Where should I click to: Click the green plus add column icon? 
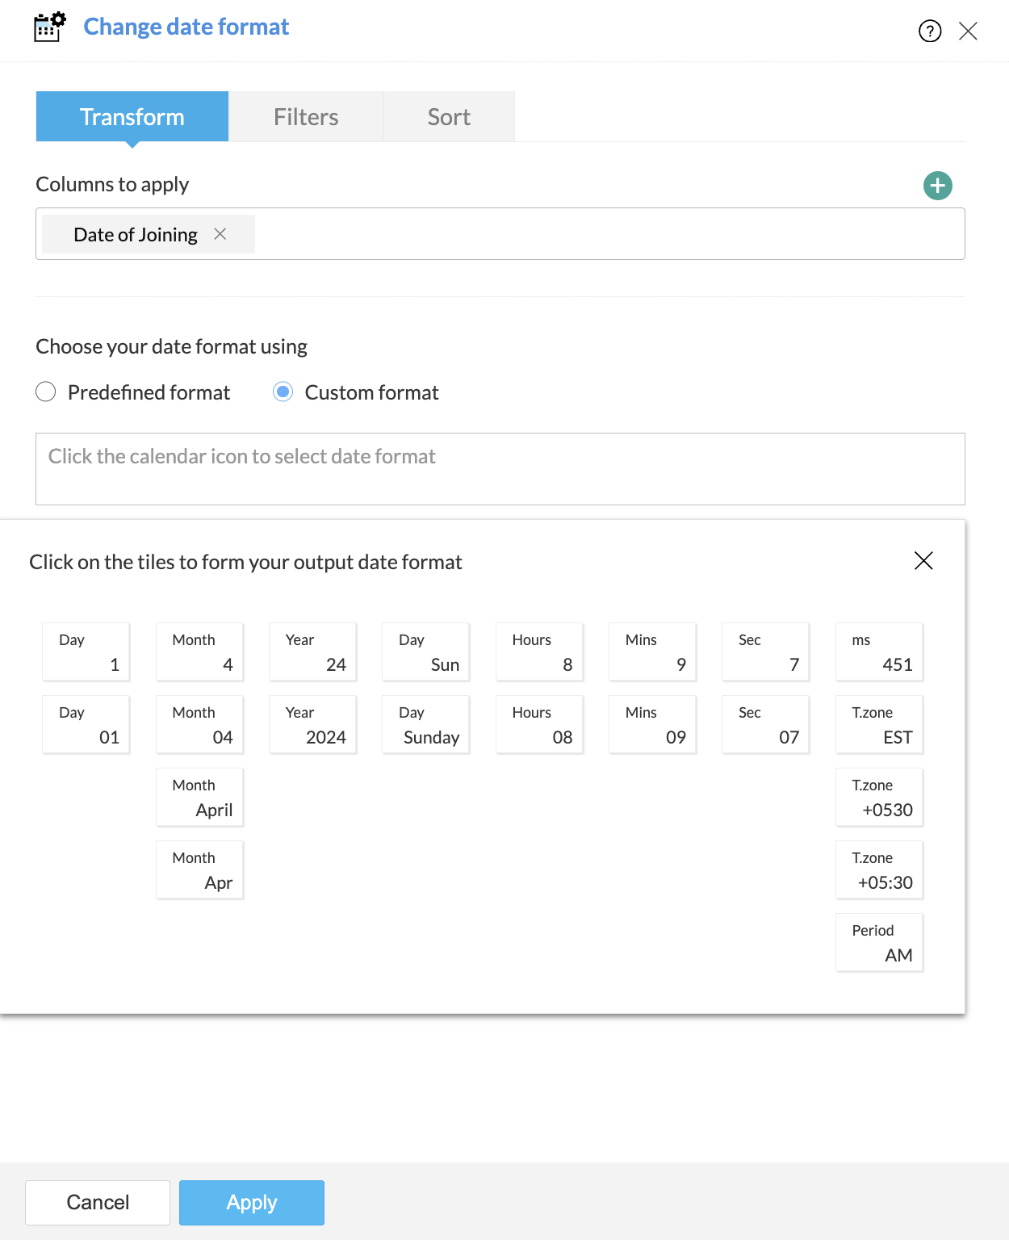[x=937, y=186]
